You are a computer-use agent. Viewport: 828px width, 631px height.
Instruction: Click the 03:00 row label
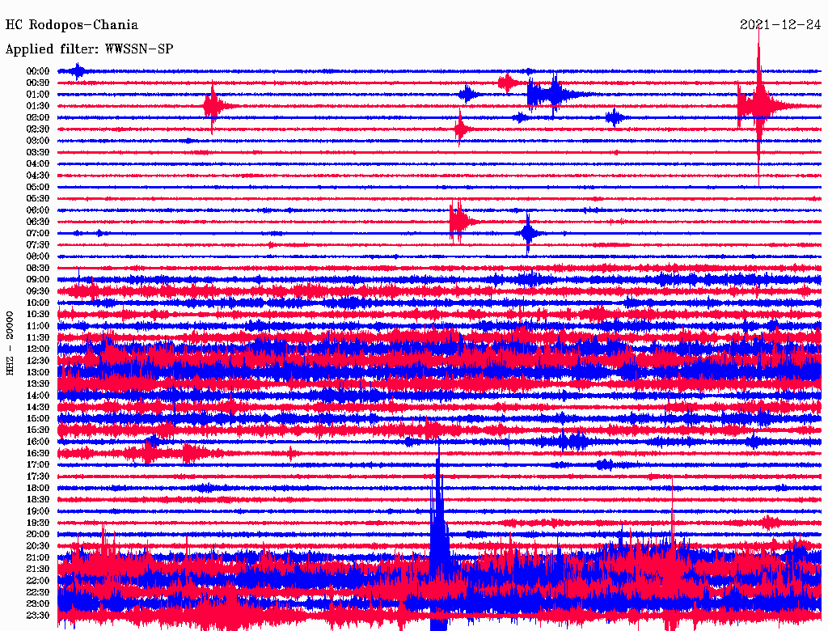tap(38, 141)
